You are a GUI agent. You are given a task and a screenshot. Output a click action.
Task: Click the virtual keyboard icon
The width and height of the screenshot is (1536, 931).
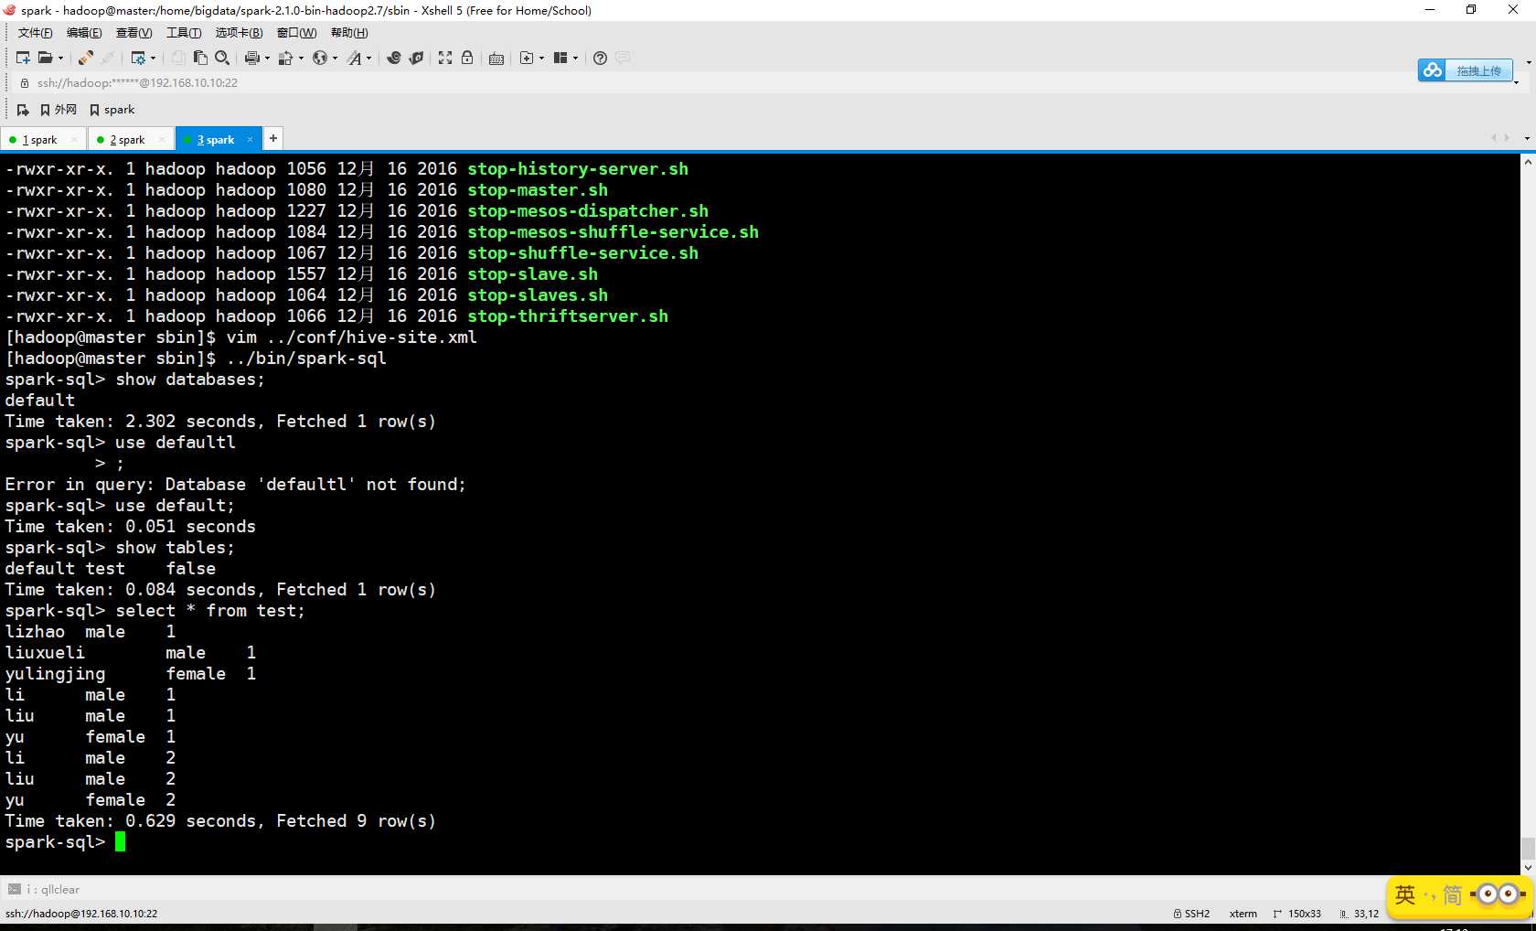496,58
